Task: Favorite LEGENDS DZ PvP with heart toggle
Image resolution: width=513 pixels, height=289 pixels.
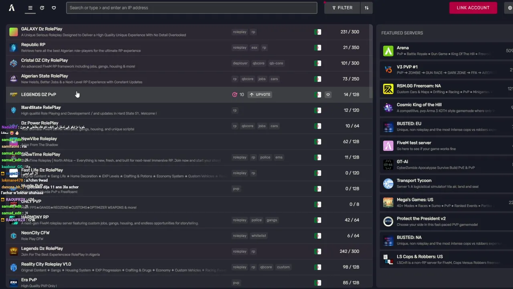Action: tap(328, 95)
